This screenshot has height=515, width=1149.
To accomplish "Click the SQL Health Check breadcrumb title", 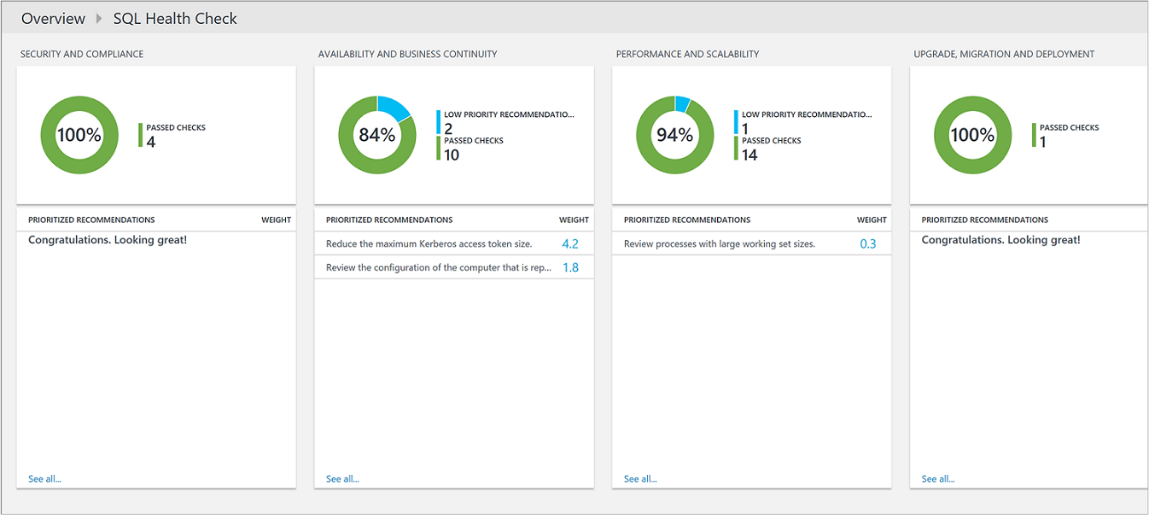I will 175,17.
